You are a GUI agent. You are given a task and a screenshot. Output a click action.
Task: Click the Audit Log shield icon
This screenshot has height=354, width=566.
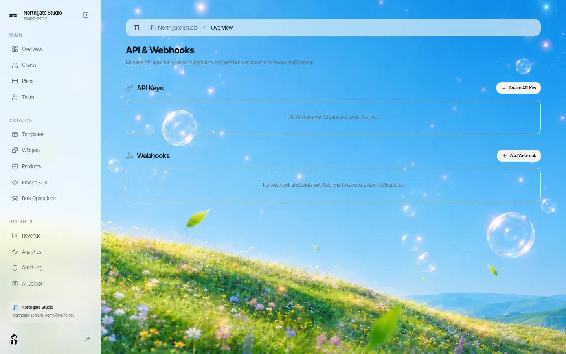[x=15, y=268]
